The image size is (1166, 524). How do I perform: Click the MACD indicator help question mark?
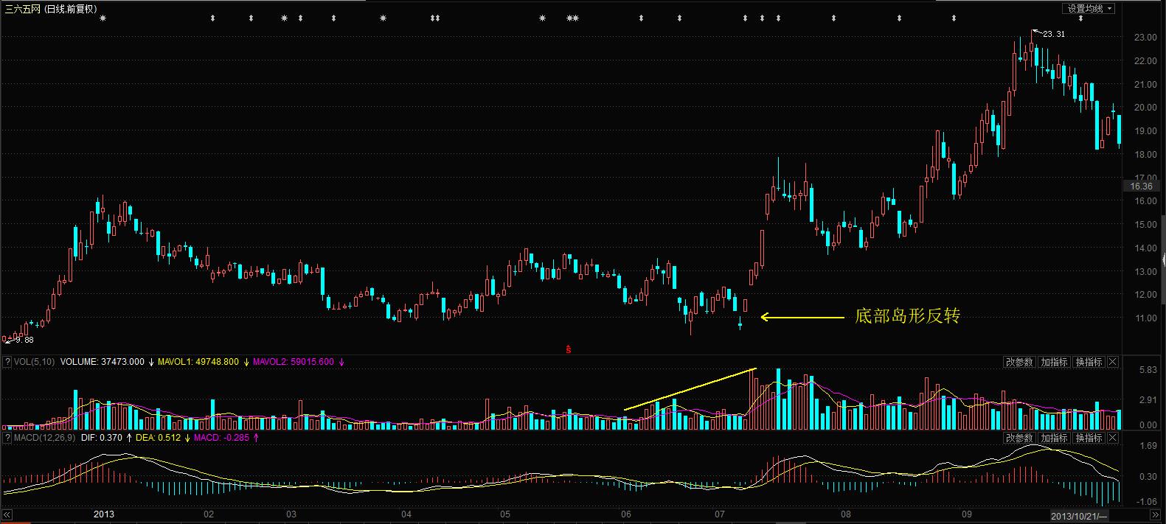pos(7,438)
